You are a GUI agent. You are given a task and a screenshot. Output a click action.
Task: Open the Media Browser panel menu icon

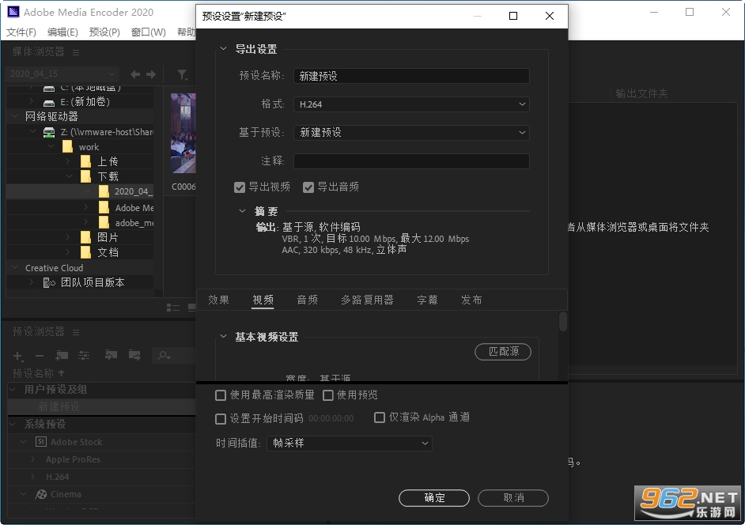click(76, 52)
